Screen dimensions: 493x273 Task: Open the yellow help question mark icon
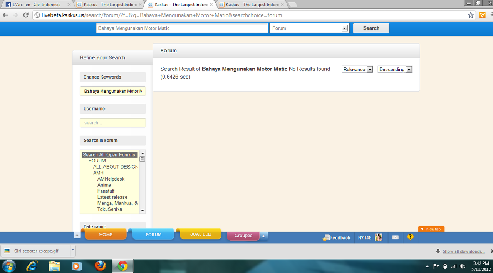pyautogui.click(x=410, y=237)
